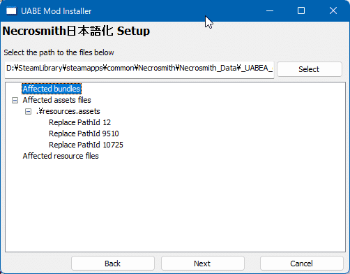Select the Affected assets files item
The image size is (350, 274).
[x=56, y=100]
